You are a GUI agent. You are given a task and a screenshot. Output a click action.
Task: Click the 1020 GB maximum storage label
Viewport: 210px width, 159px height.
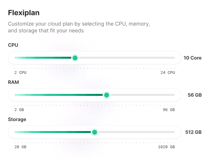pos(166,147)
